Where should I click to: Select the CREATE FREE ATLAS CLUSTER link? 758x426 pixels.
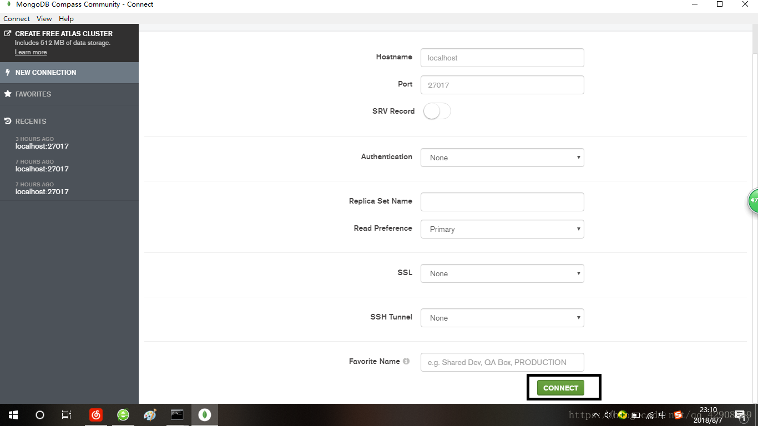point(64,33)
